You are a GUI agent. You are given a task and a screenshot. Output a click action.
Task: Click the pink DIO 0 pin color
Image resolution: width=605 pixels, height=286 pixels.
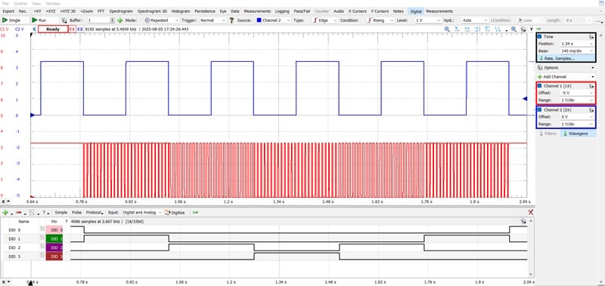(54, 230)
